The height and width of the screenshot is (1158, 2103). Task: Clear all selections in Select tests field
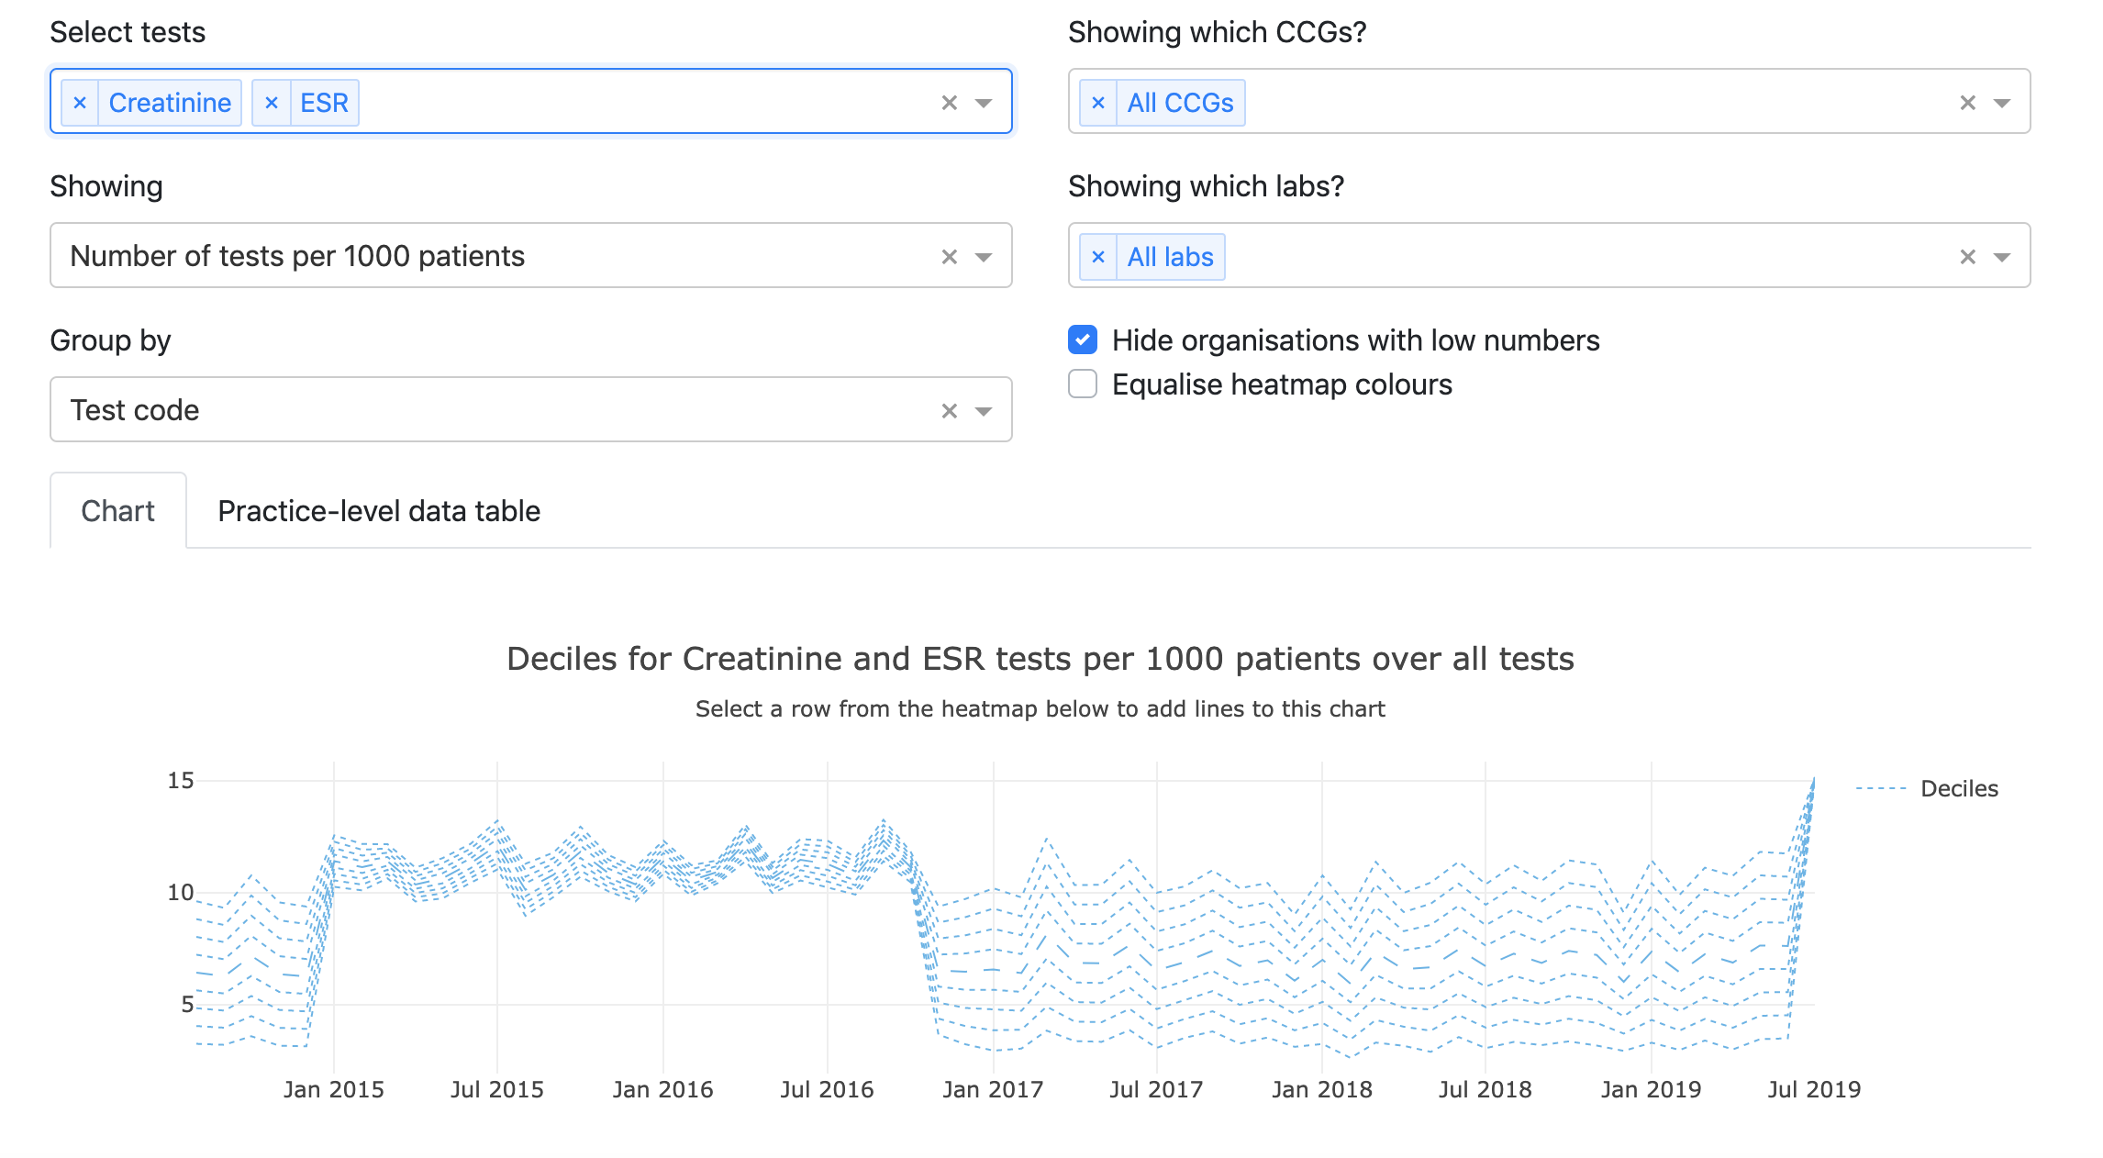click(950, 103)
